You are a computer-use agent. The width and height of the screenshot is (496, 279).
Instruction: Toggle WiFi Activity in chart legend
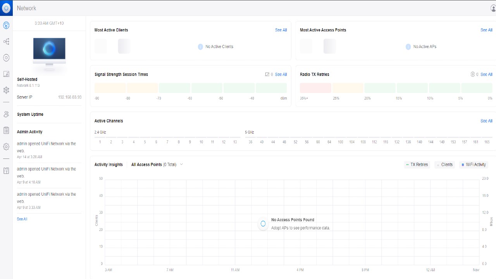(474, 165)
